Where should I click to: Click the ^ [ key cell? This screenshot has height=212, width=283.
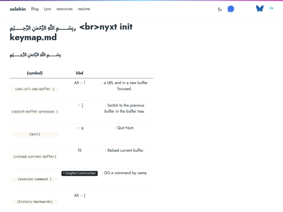tap(81, 105)
